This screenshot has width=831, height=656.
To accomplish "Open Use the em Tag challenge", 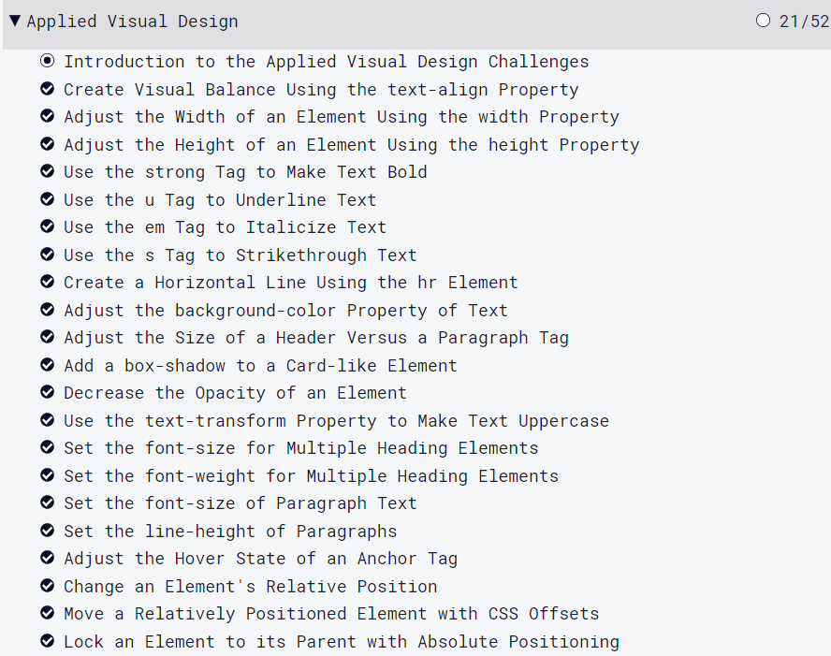I will coord(225,227).
